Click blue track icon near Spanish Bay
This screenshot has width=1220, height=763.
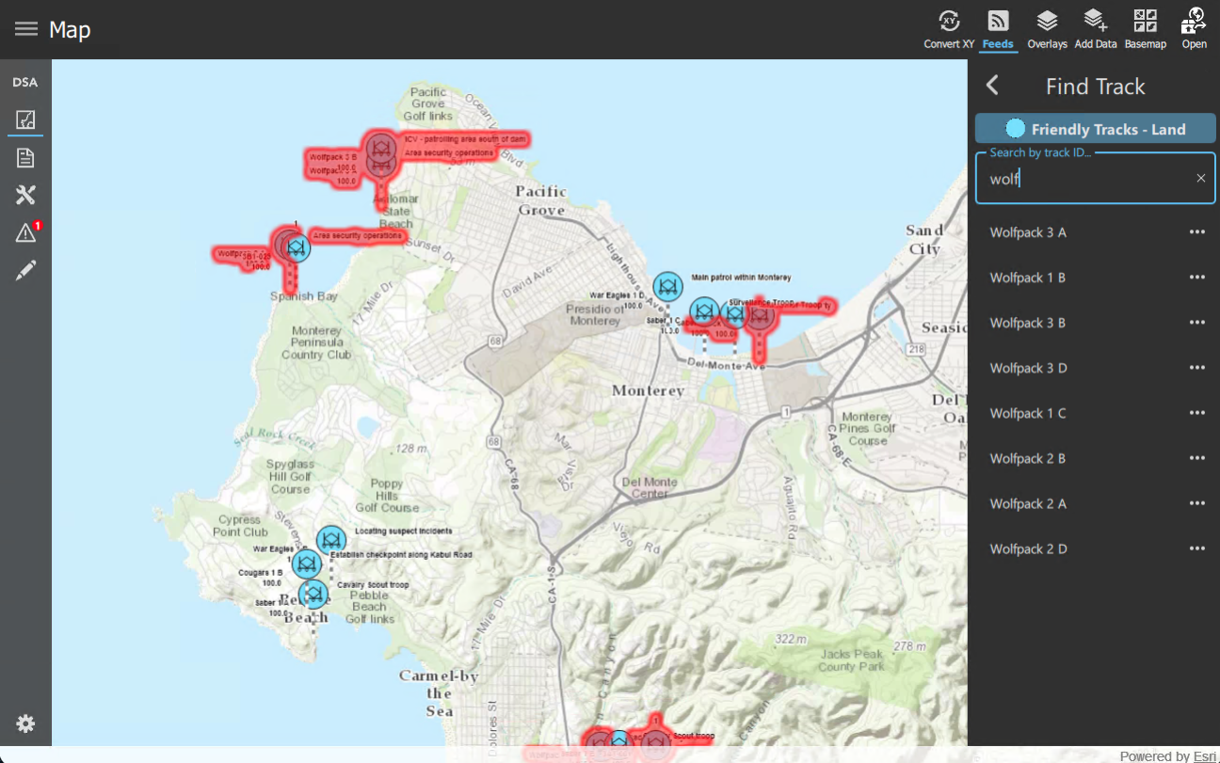[x=297, y=248]
